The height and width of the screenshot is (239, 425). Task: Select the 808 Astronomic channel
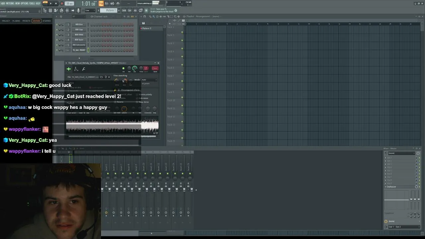coord(79,45)
